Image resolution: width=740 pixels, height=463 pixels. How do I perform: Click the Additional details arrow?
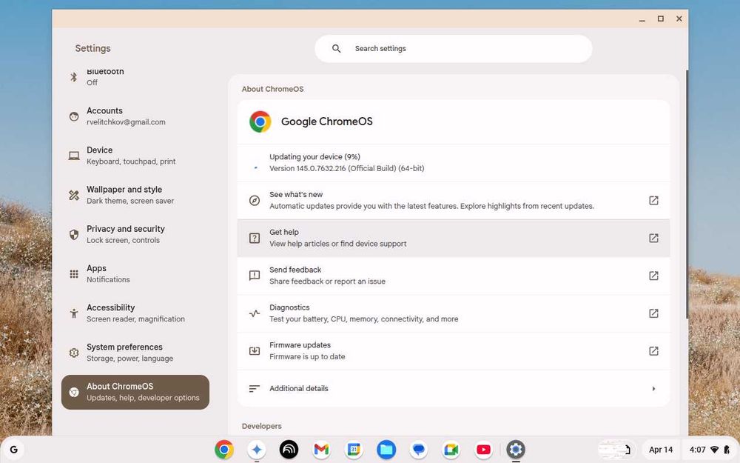(653, 388)
